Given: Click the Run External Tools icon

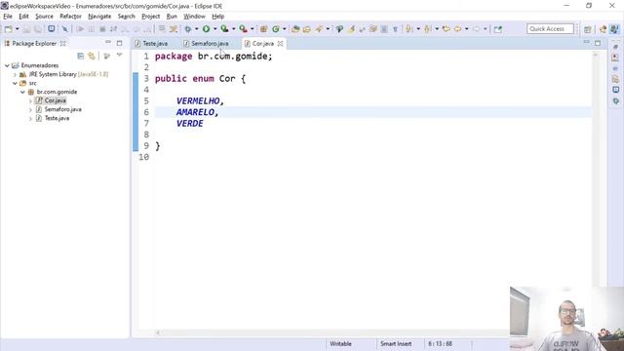Looking at the screenshot, I should (x=243, y=29).
